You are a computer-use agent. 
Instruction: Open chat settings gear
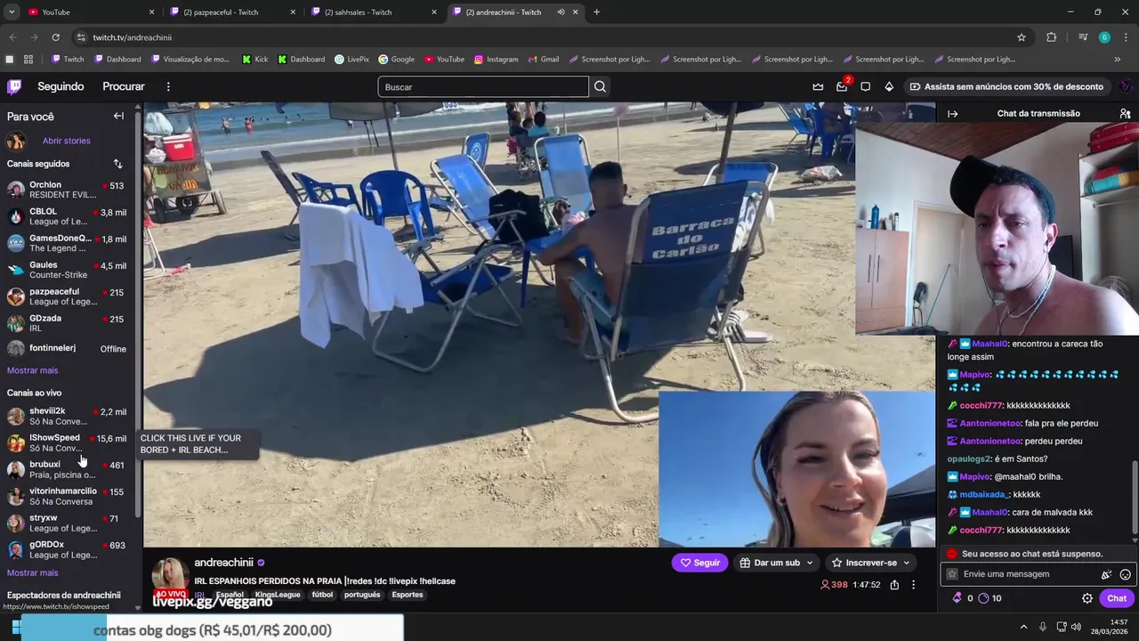pyautogui.click(x=1087, y=598)
